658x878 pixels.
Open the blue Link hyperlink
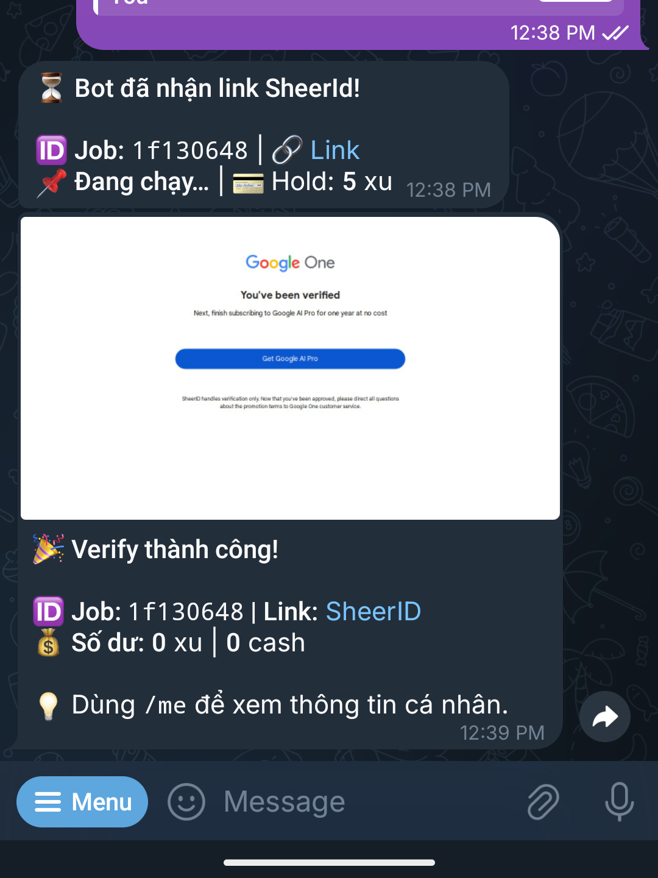click(x=335, y=150)
